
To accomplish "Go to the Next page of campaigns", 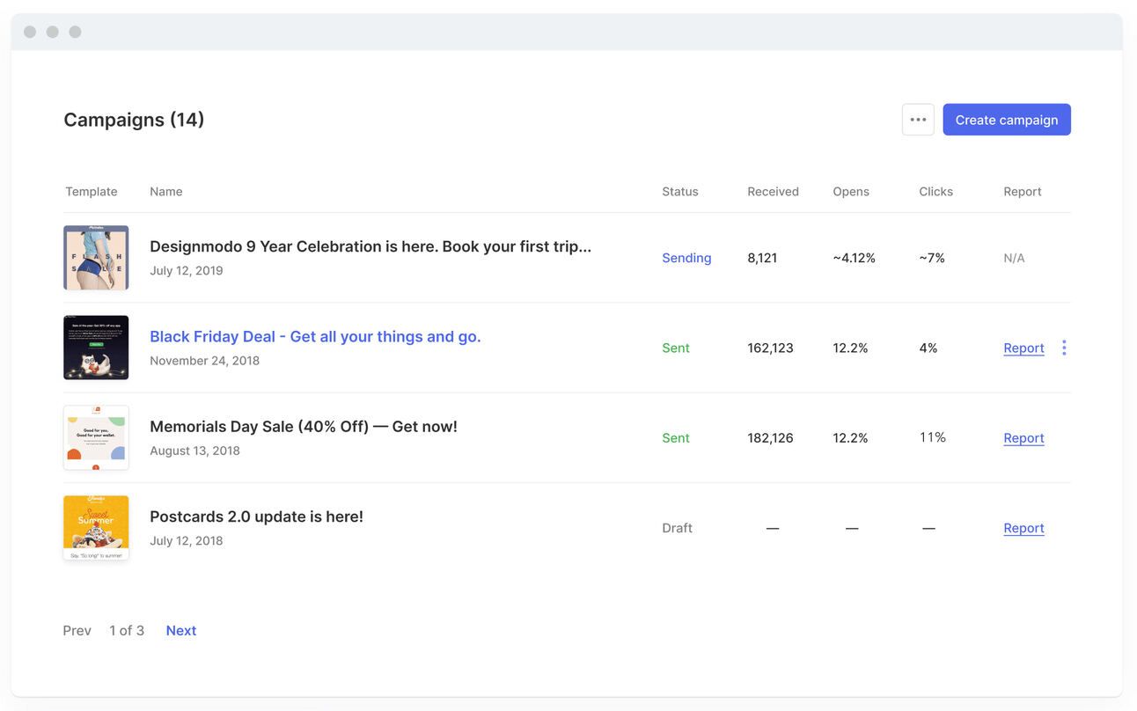I will 181,630.
